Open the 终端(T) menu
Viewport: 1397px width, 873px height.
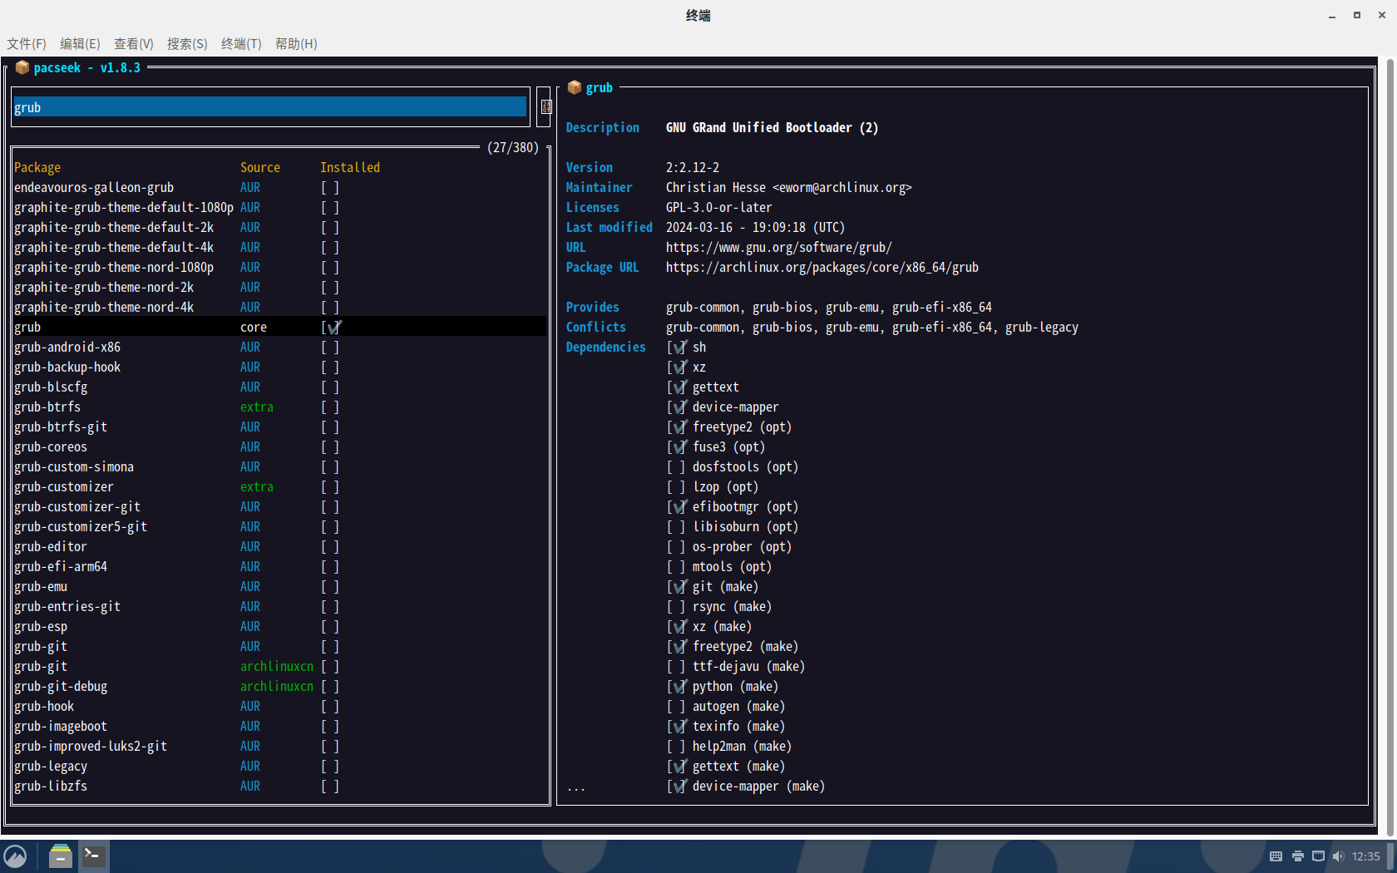[240, 44]
